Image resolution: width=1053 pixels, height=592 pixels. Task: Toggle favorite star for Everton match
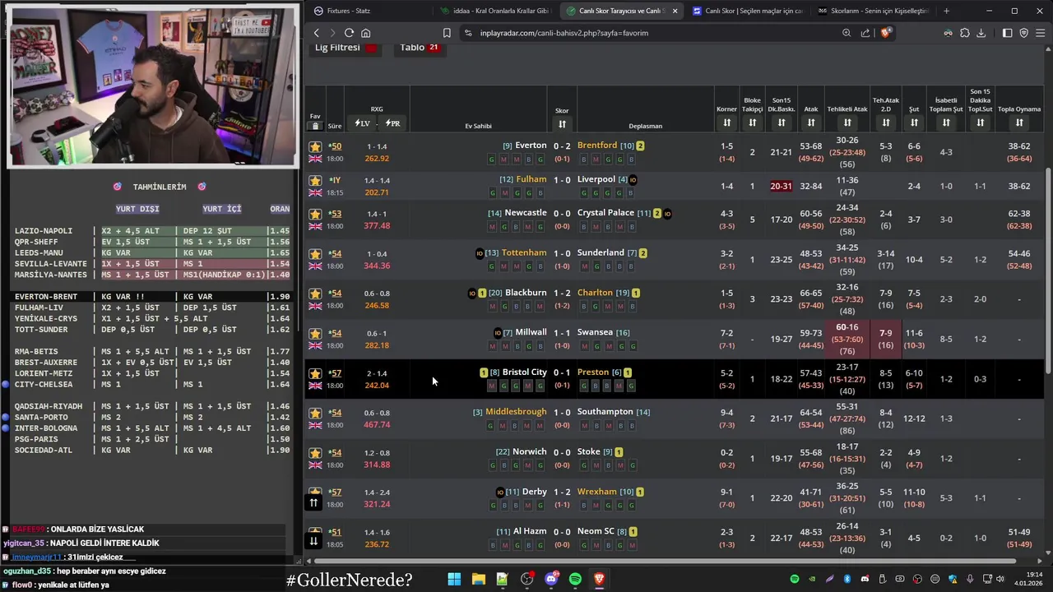(315, 146)
